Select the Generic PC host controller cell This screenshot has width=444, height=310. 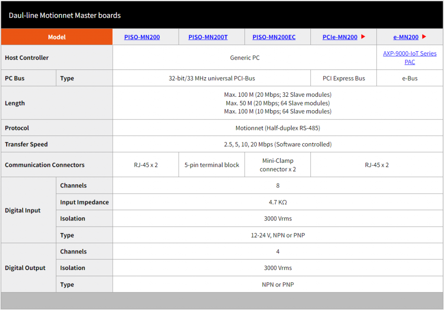pos(245,58)
